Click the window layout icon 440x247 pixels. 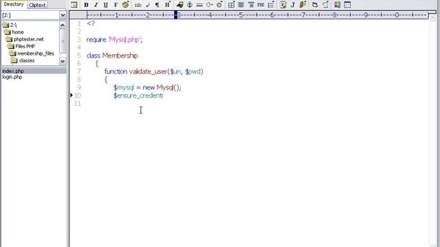point(347,5)
